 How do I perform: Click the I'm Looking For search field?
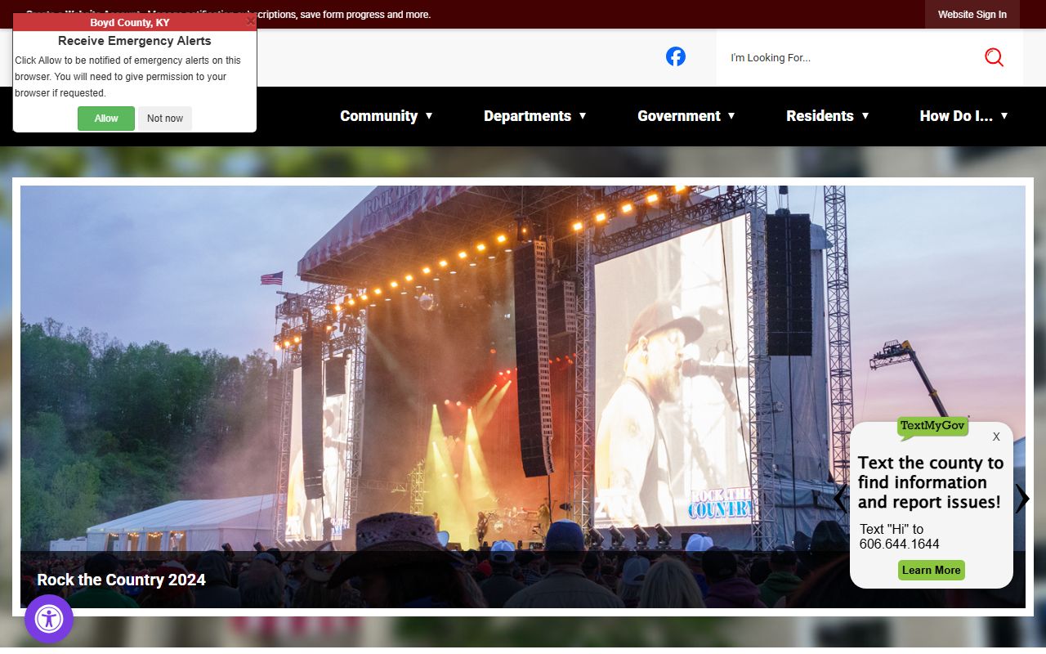tap(850, 58)
